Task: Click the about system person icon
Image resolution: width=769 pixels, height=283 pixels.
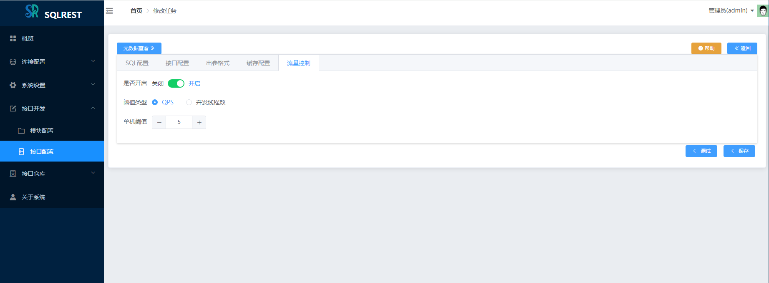Action: pos(13,197)
